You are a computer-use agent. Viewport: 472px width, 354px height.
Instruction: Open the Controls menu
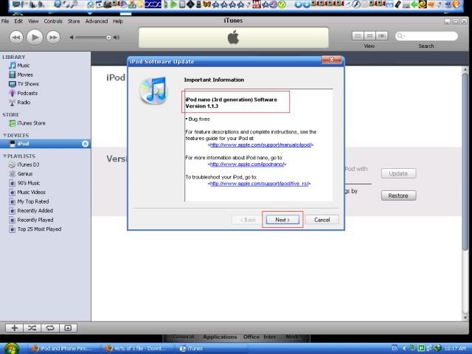coord(53,21)
